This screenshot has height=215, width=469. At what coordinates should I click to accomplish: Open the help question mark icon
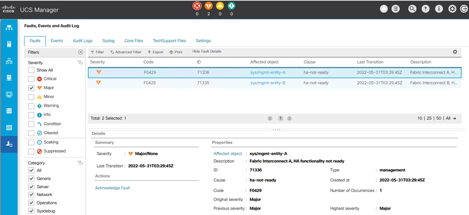pos(425,9)
